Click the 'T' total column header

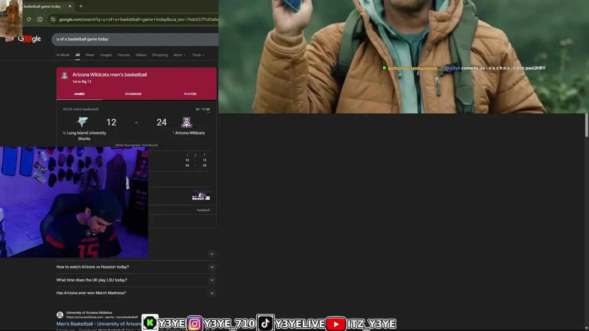click(x=205, y=155)
